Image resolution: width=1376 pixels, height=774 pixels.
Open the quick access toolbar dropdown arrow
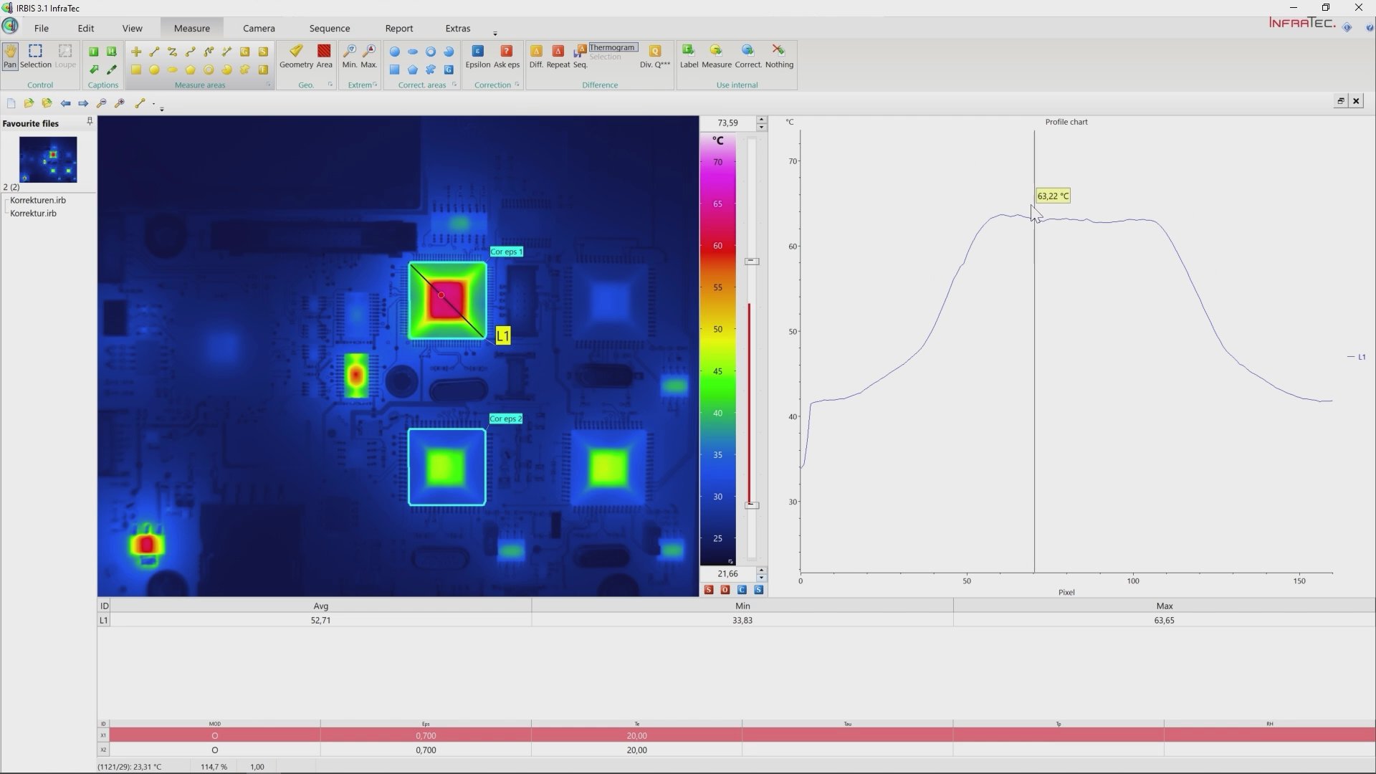[x=162, y=109]
